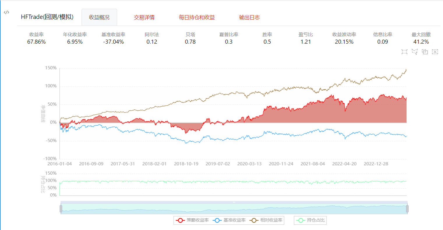443x230 pixels.
Task: Click the 贝塔 value 0.78
Action: pos(190,42)
